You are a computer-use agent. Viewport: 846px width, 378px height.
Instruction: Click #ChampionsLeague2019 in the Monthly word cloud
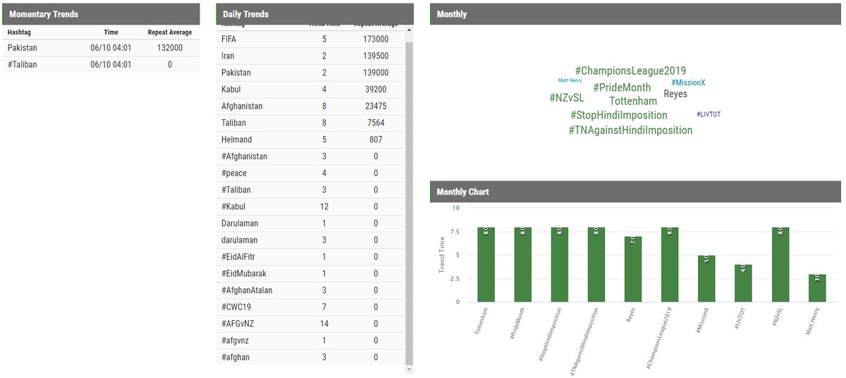630,71
